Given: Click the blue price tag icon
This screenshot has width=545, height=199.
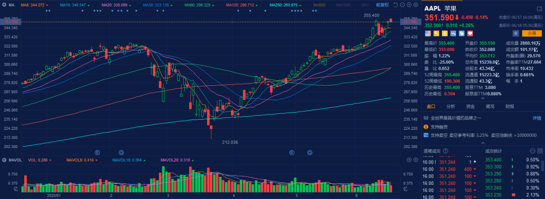Looking at the screenshot, I should pyautogui.click(x=462, y=33).
